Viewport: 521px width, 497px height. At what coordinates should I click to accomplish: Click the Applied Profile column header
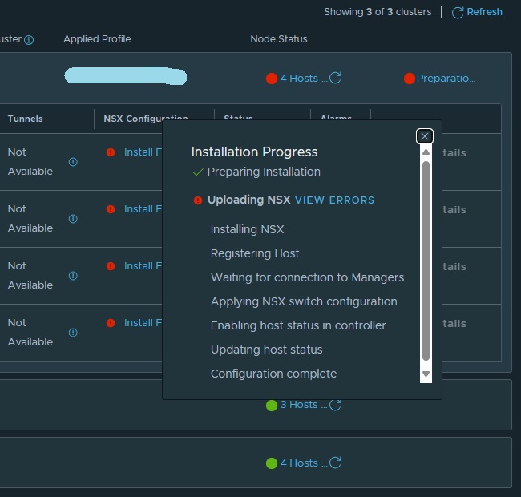point(97,39)
